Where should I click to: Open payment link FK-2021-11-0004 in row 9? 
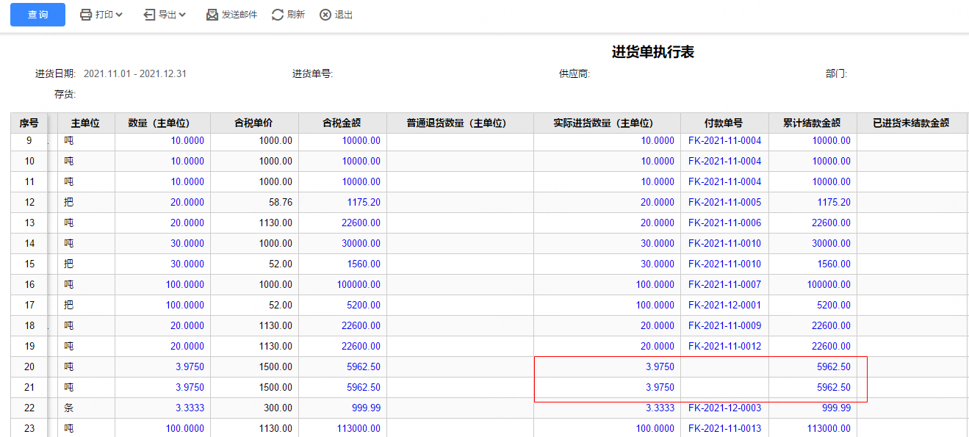point(724,140)
